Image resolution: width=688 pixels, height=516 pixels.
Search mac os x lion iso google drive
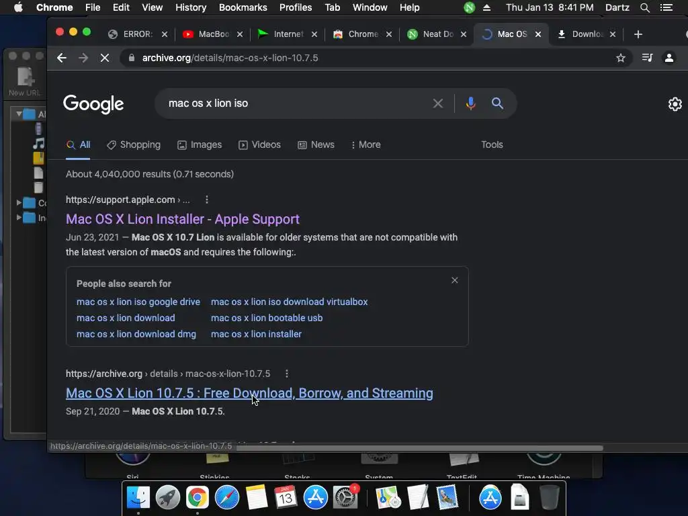(138, 302)
